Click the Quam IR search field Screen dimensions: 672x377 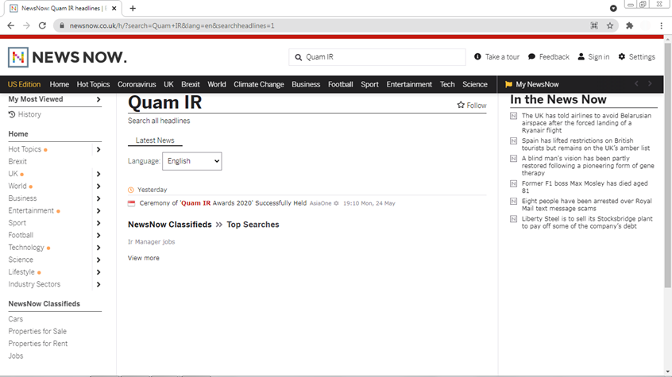point(377,57)
